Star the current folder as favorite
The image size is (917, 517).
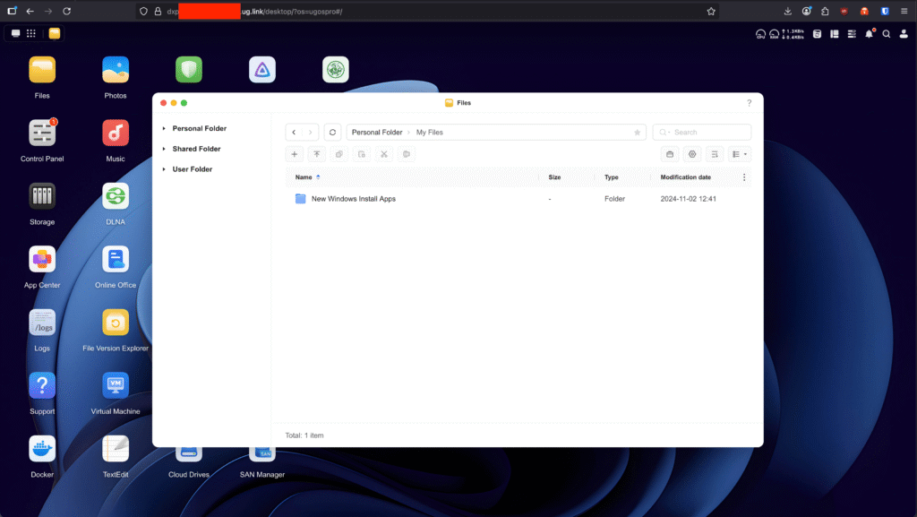click(638, 133)
